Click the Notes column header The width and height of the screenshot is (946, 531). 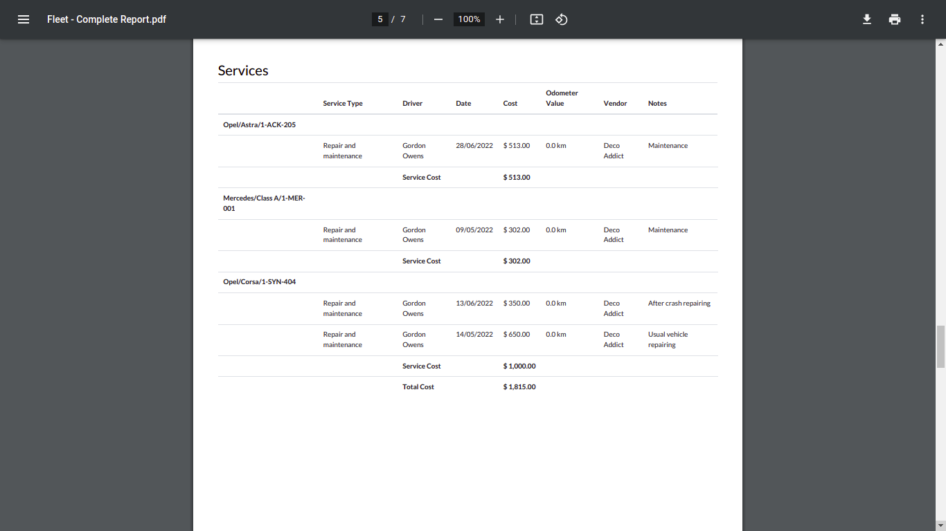tap(657, 104)
